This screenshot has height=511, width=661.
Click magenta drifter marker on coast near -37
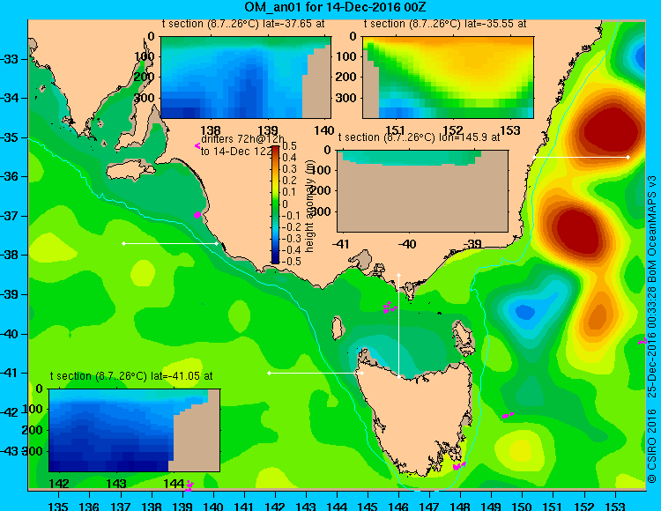coord(197,215)
